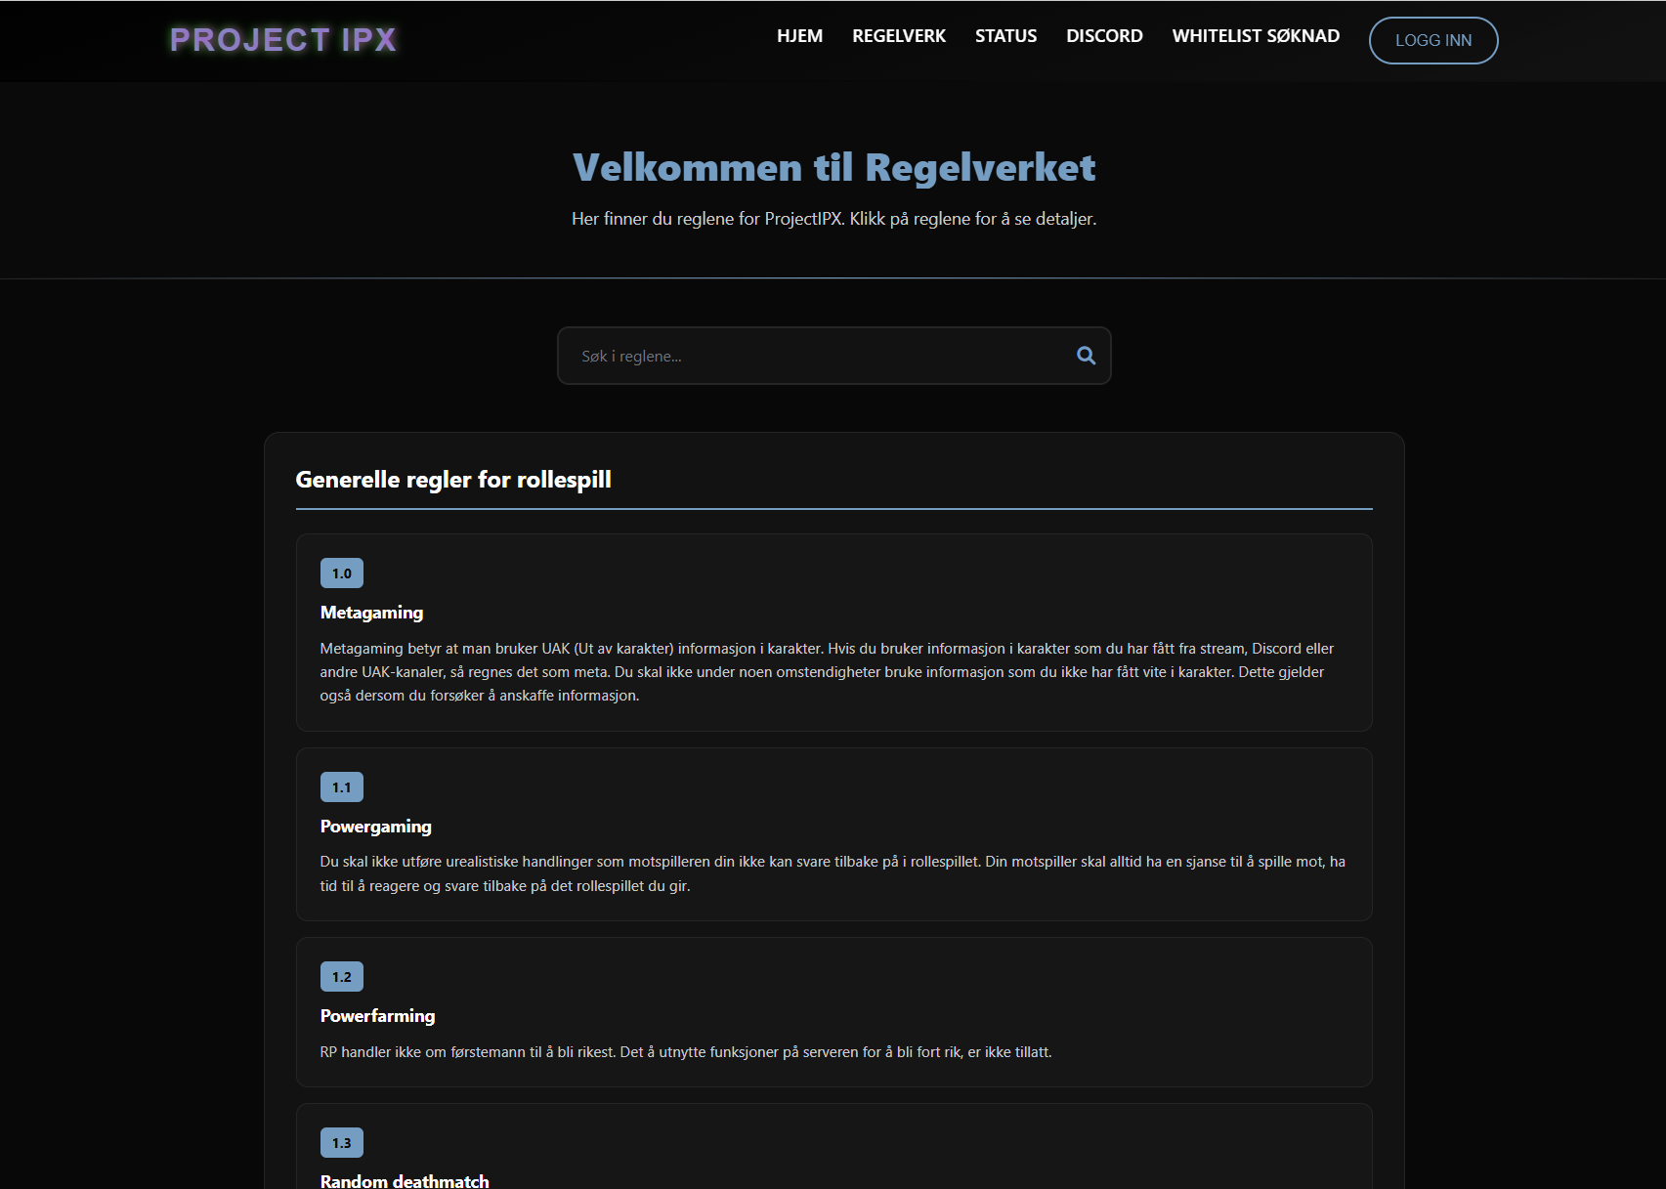Expand the Metagaming rule card
1666x1189 pixels.
(371, 613)
